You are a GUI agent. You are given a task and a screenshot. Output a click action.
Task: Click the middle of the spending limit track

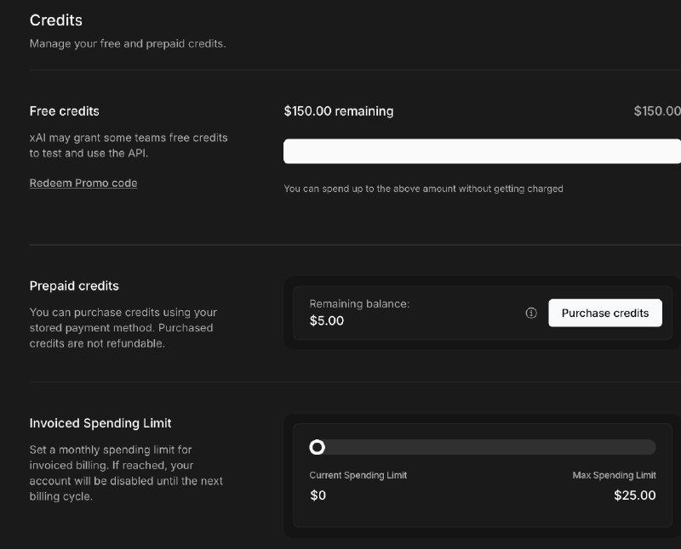[483, 447]
